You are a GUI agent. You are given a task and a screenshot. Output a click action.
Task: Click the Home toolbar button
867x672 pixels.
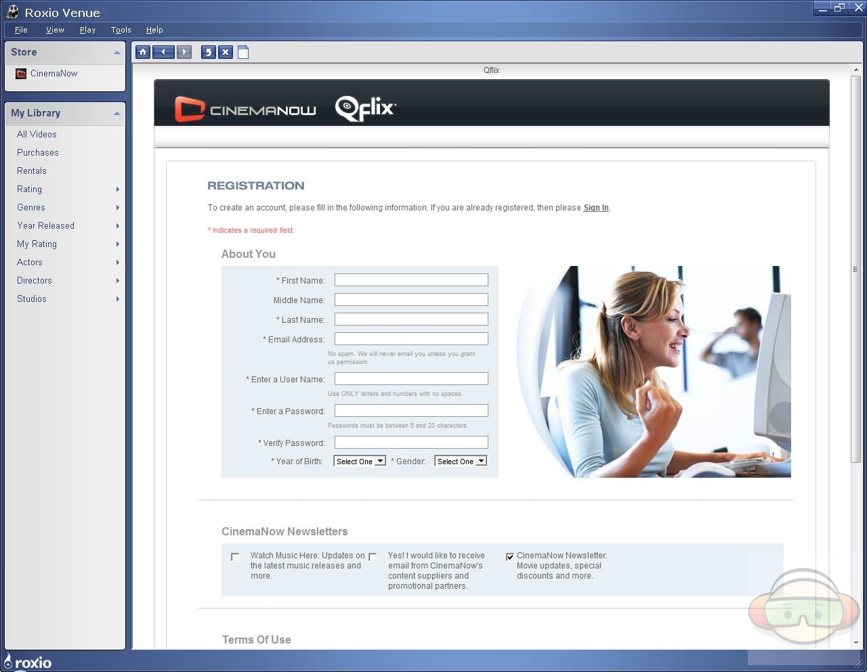point(142,52)
